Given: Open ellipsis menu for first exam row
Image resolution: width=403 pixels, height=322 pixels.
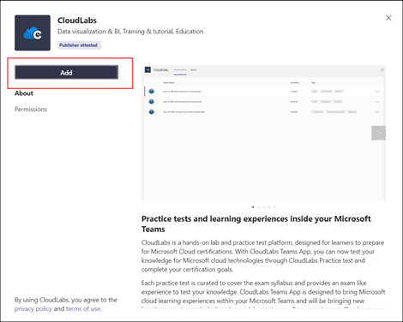Looking at the screenshot, I should (377, 92).
